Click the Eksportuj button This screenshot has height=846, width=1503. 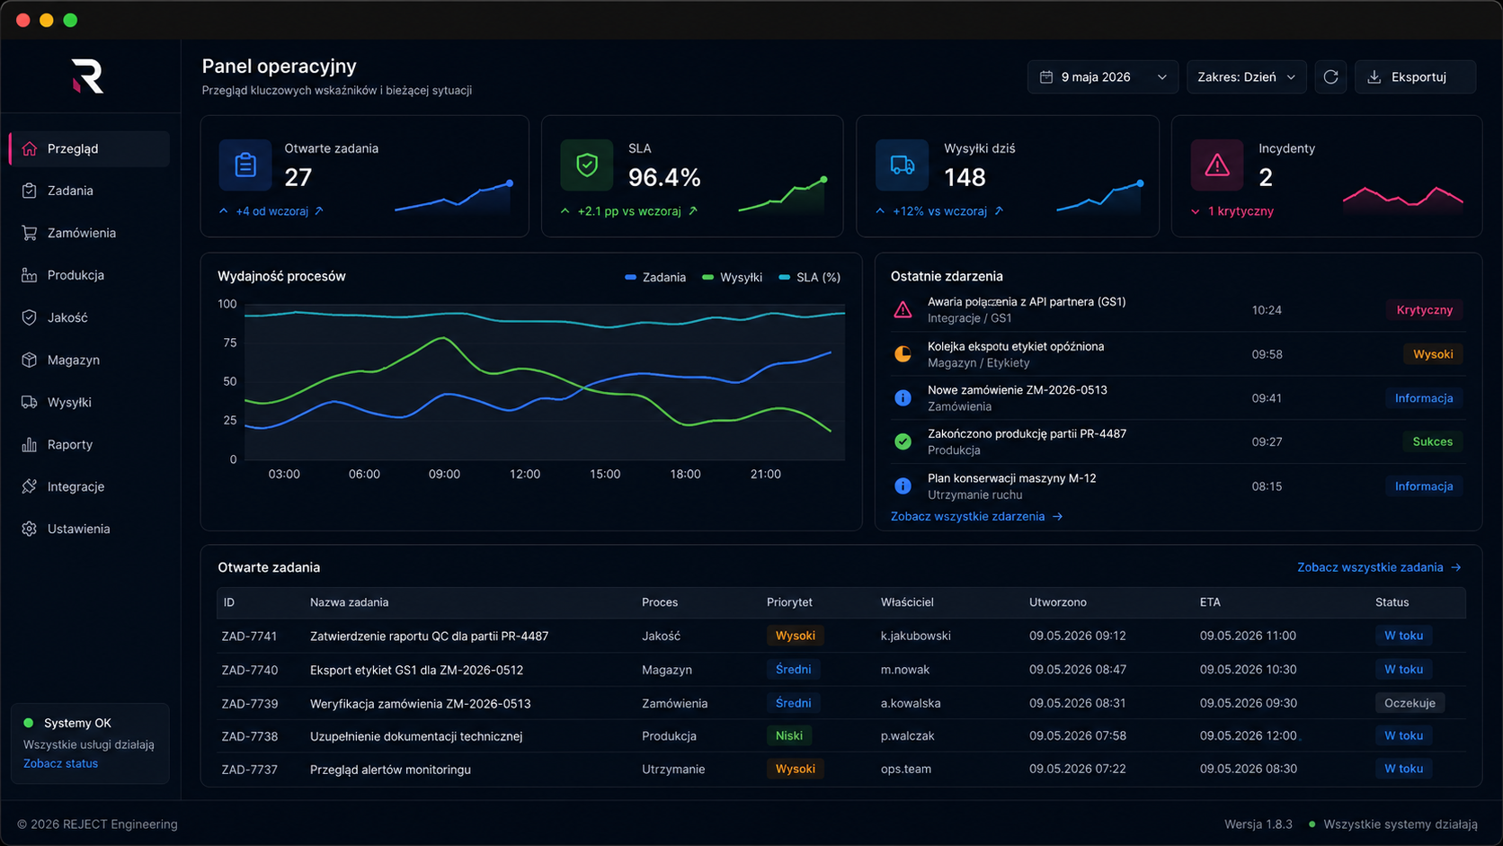(x=1415, y=77)
